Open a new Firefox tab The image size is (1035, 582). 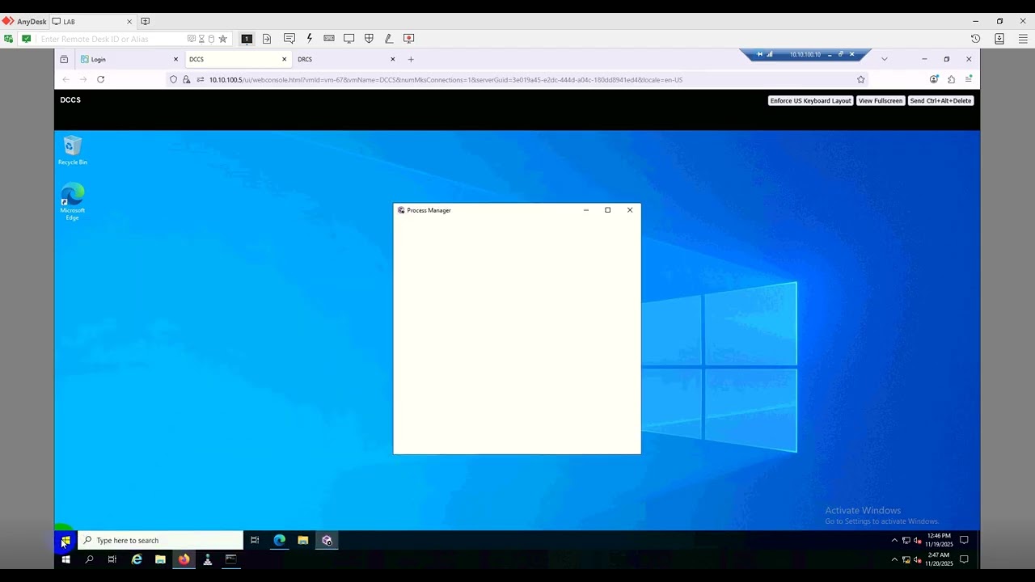tap(411, 59)
